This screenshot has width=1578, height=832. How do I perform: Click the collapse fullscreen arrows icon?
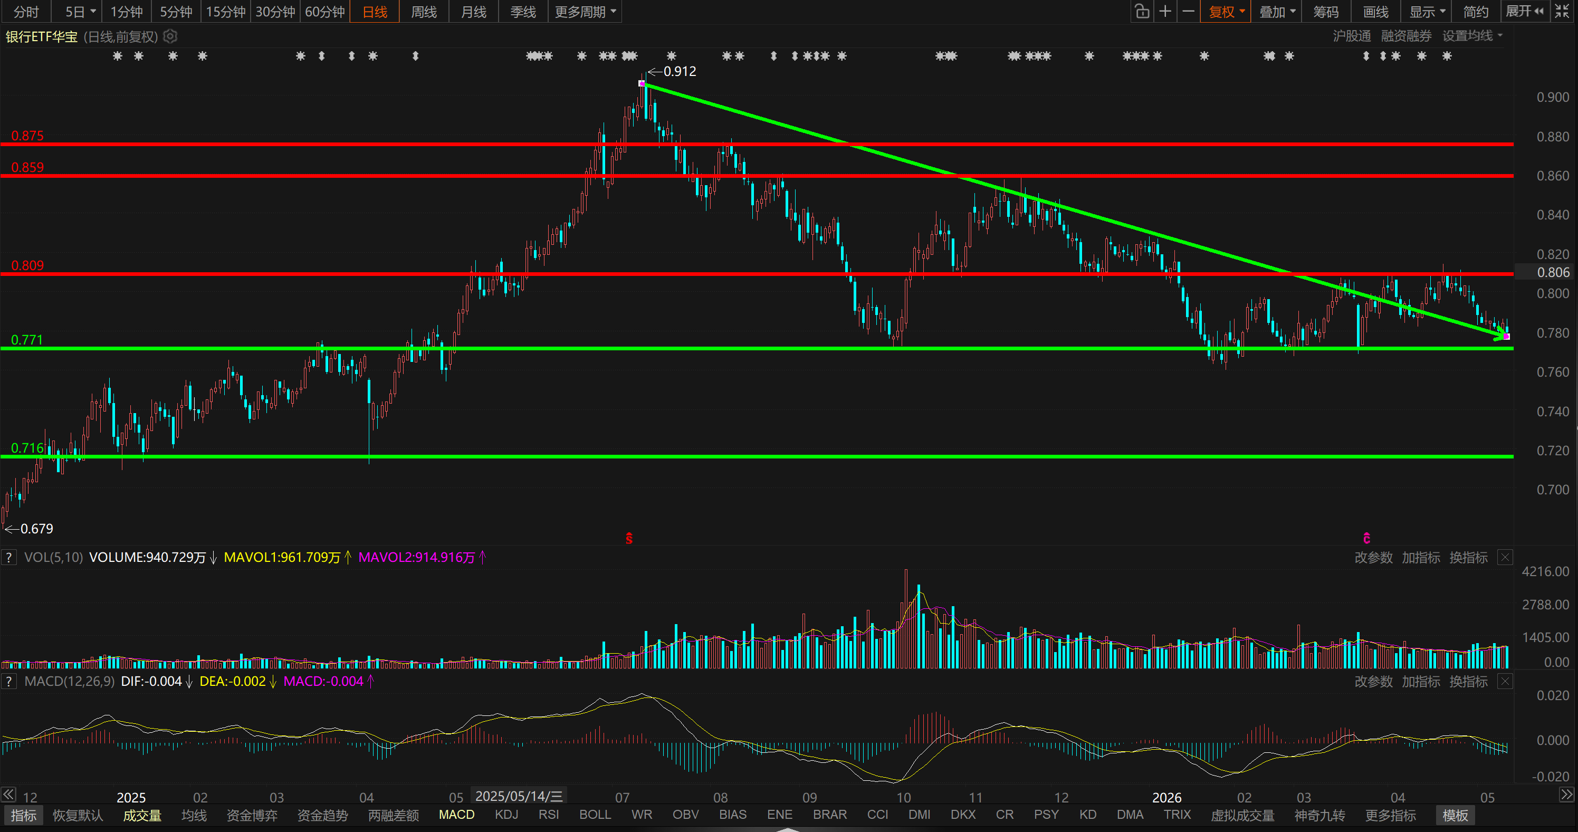coord(1563,12)
